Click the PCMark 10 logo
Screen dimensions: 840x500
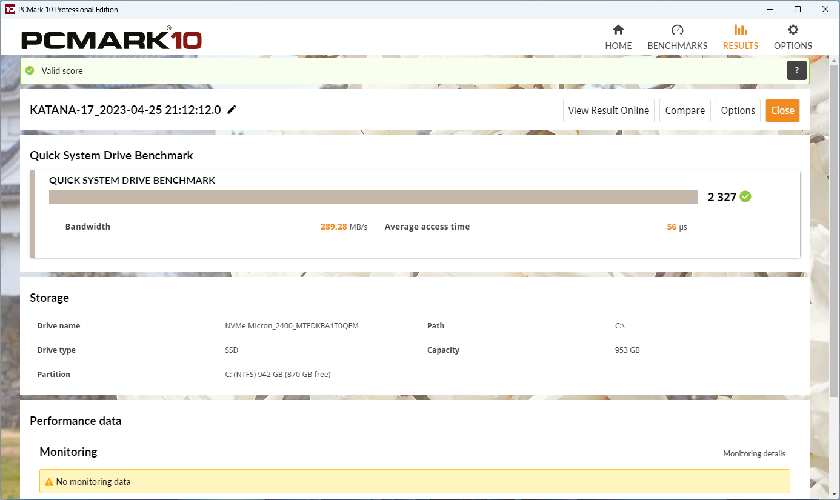pos(112,38)
